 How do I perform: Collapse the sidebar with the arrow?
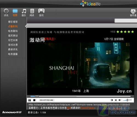[26, 26]
